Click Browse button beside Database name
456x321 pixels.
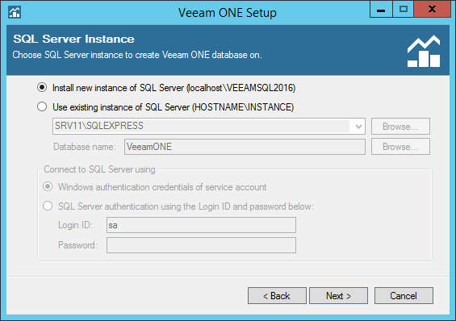[400, 147]
